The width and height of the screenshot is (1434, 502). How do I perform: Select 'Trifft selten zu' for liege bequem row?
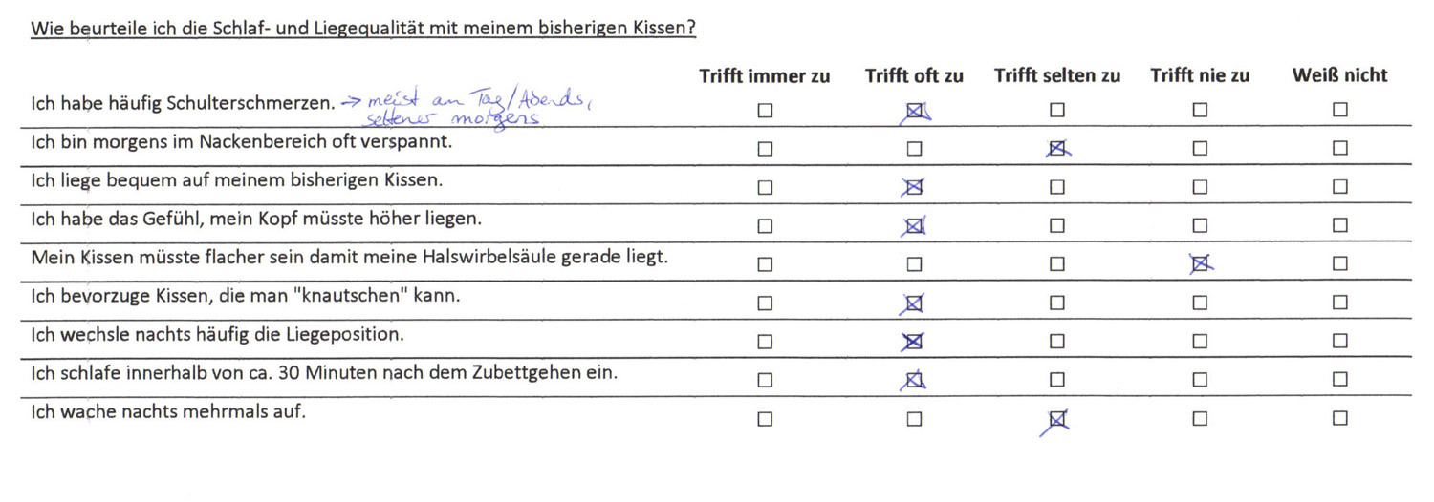[1056, 187]
